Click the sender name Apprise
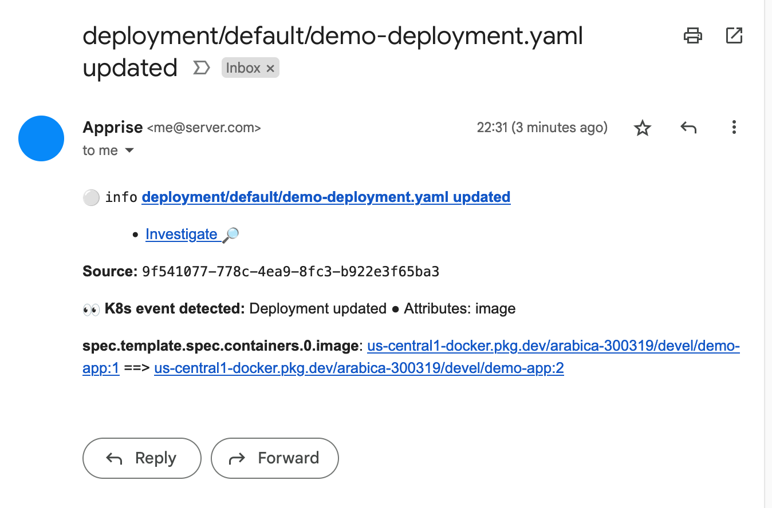The height and width of the screenshot is (508, 772). (113, 127)
